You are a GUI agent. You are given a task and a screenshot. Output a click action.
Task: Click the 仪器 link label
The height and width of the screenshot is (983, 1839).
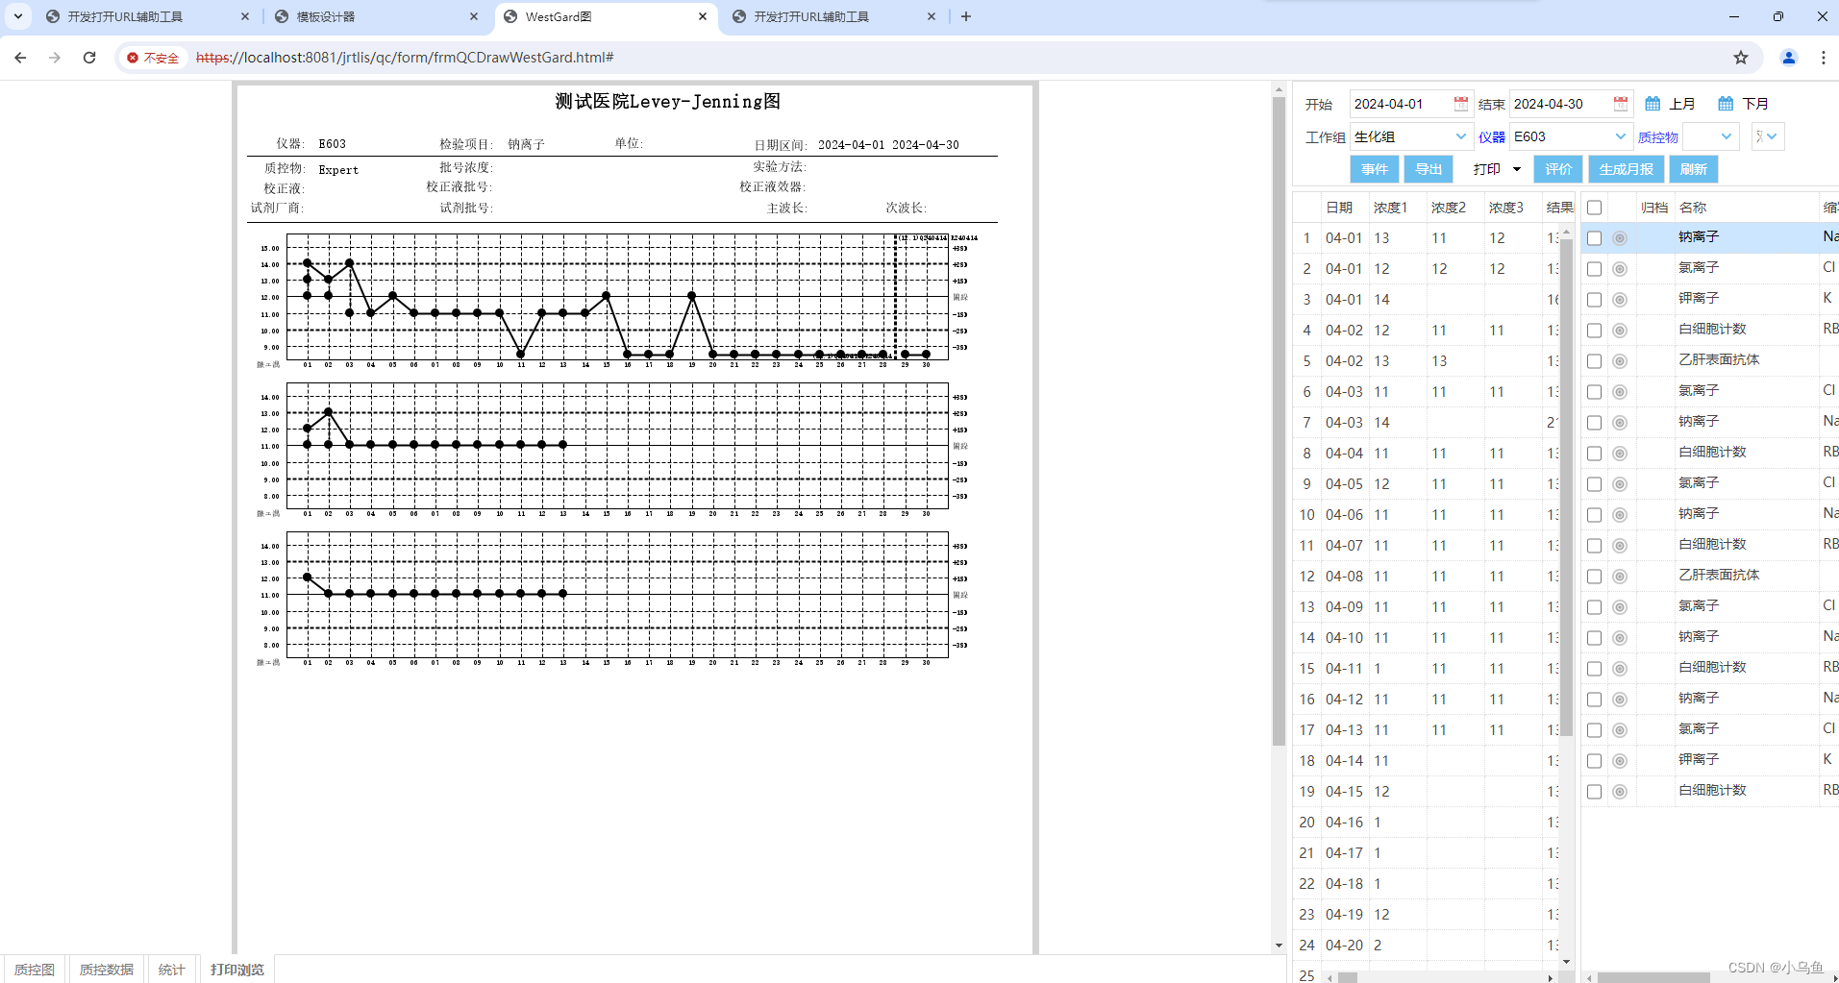(x=1492, y=137)
